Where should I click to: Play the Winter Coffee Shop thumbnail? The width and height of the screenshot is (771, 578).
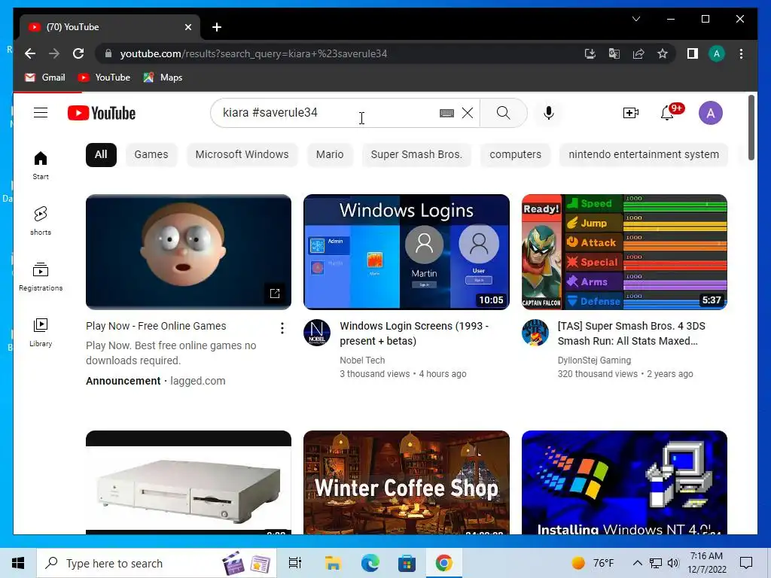click(x=407, y=482)
